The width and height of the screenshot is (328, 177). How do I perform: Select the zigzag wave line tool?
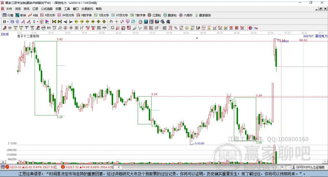click(140, 28)
